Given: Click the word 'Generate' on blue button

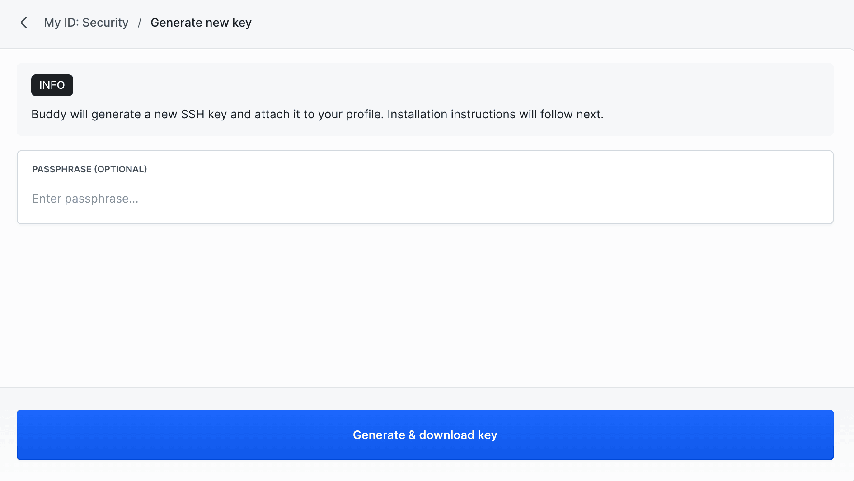Looking at the screenshot, I should [379, 435].
